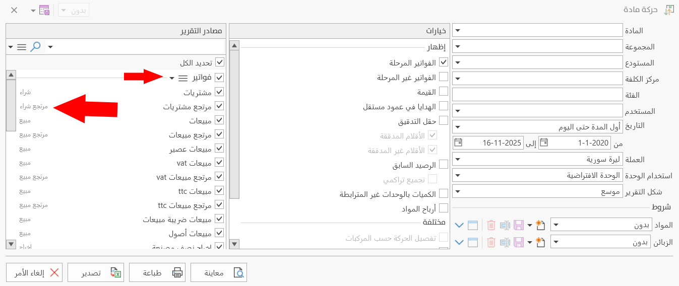Enable the الرصيد السابق checkbox
The width and height of the screenshot is (679, 286).
tap(444, 165)
